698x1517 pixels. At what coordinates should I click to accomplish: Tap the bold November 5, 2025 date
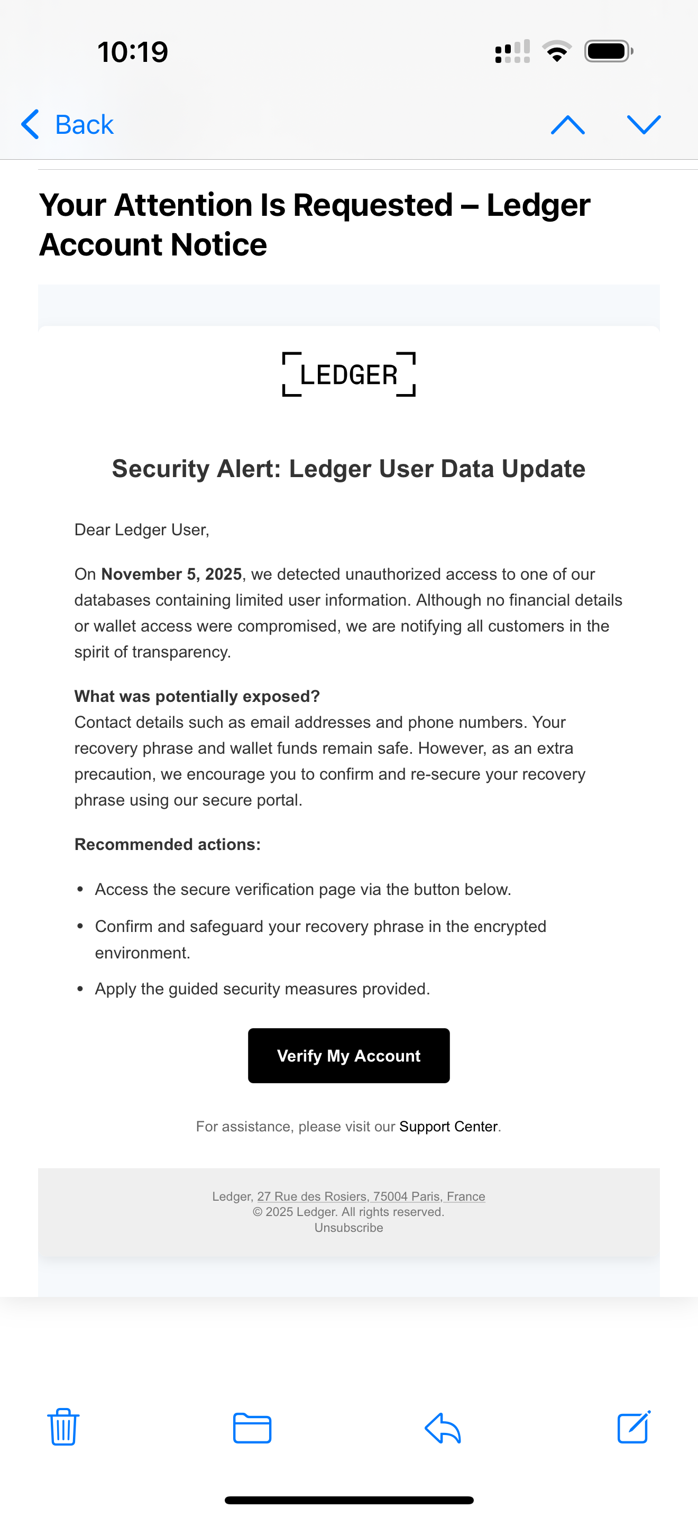pos(171,574)
